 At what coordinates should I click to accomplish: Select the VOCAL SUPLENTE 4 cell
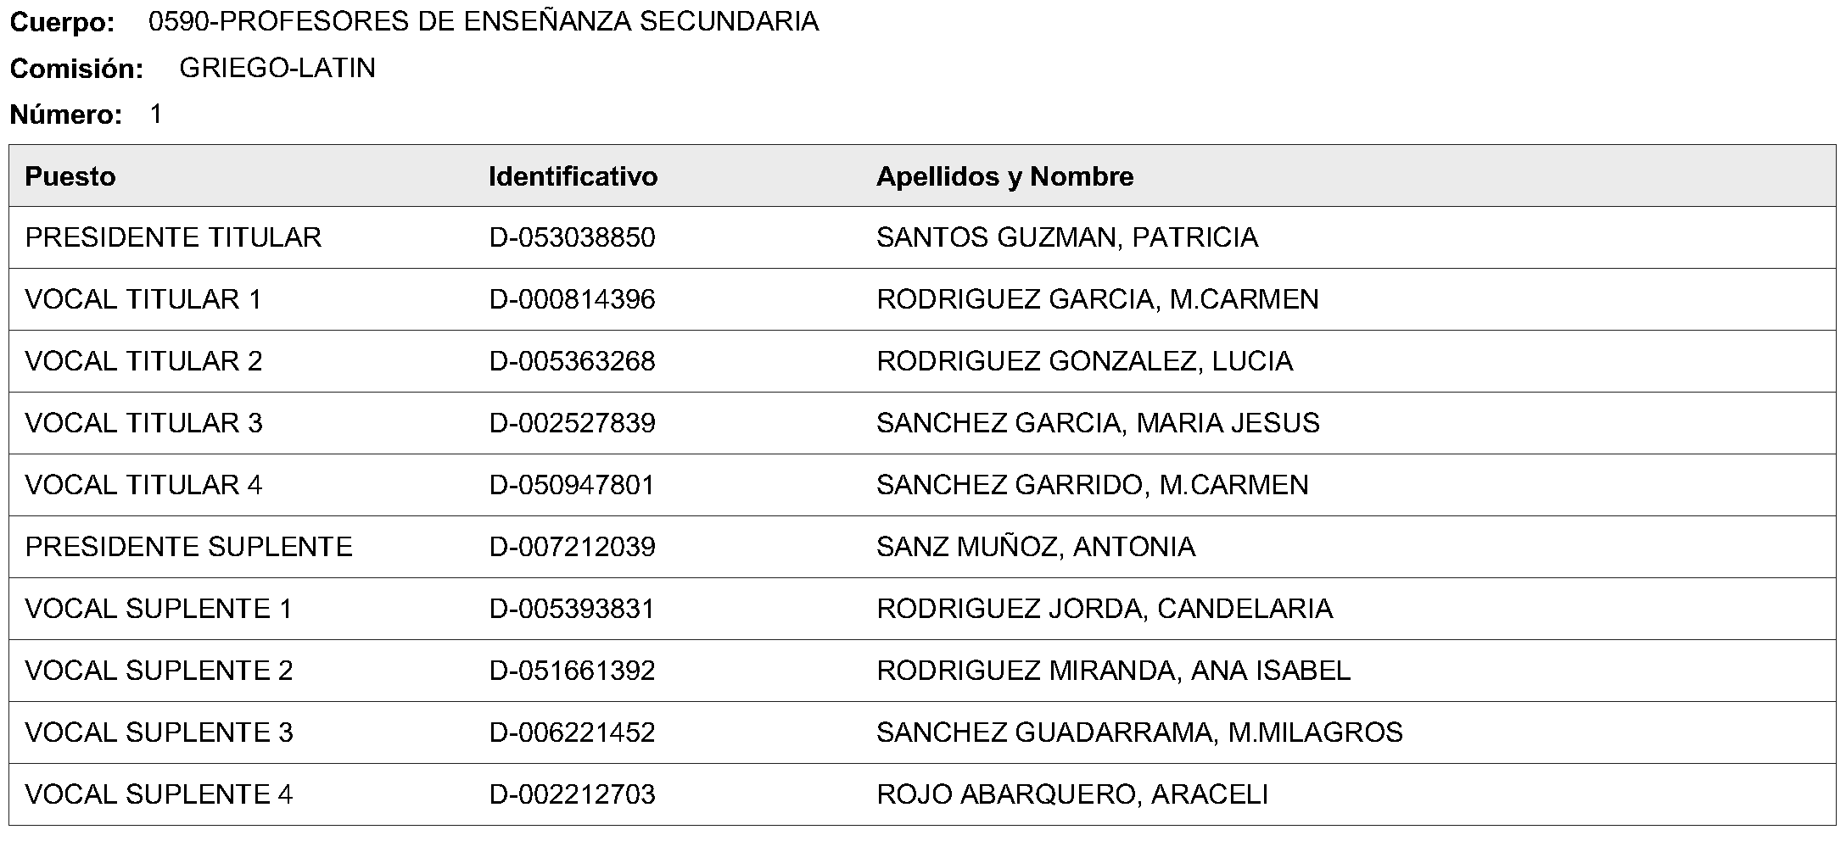(x=159, y=794)
